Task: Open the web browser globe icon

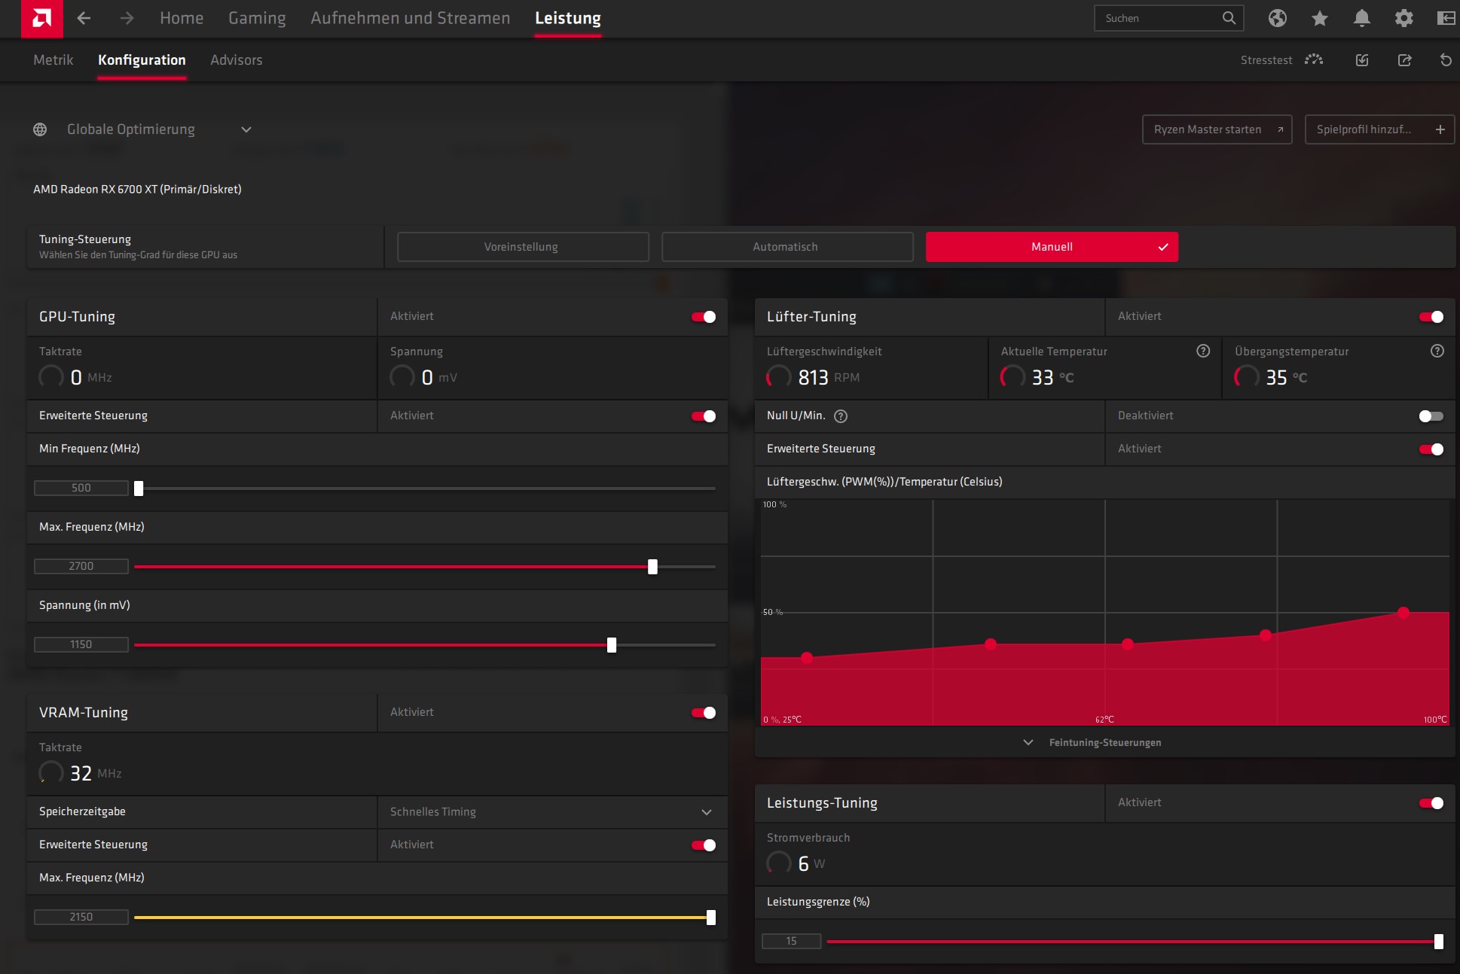Action: pyautogui.click(x=1277, y=18)
